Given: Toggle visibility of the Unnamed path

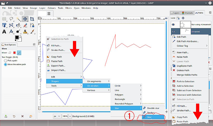Looking at the screenshot, I should [x=174, y=32].
